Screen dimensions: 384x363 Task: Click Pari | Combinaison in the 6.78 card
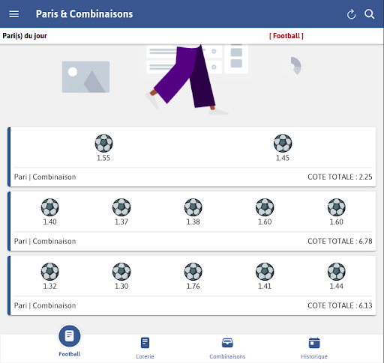pyautogui.click(x=45, y=241)
